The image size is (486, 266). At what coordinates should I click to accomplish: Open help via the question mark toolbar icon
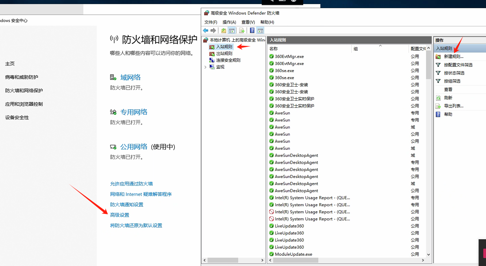coord(252,30)
